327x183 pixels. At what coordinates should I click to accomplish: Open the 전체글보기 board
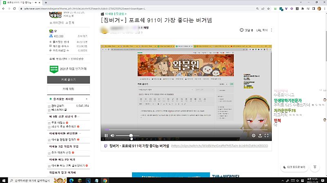[x=58, y=106]
